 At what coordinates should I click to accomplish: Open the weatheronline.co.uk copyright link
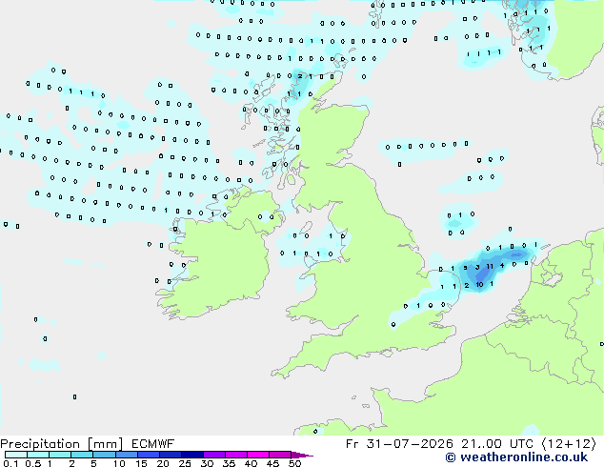pos(516,457)
